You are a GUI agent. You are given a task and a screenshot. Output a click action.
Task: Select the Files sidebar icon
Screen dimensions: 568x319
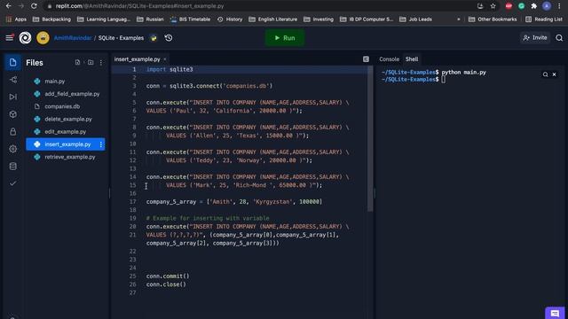(12, 62)
